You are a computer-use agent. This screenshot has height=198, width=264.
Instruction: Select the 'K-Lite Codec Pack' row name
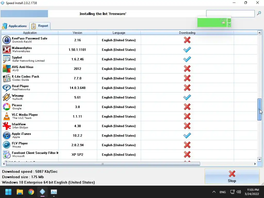coord(26,76)
